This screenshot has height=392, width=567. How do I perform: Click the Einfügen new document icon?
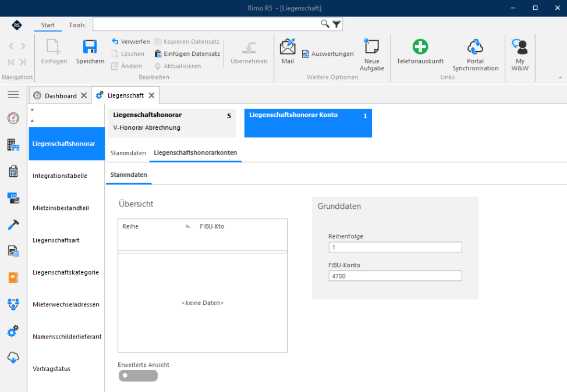click(x=54, y=47)
